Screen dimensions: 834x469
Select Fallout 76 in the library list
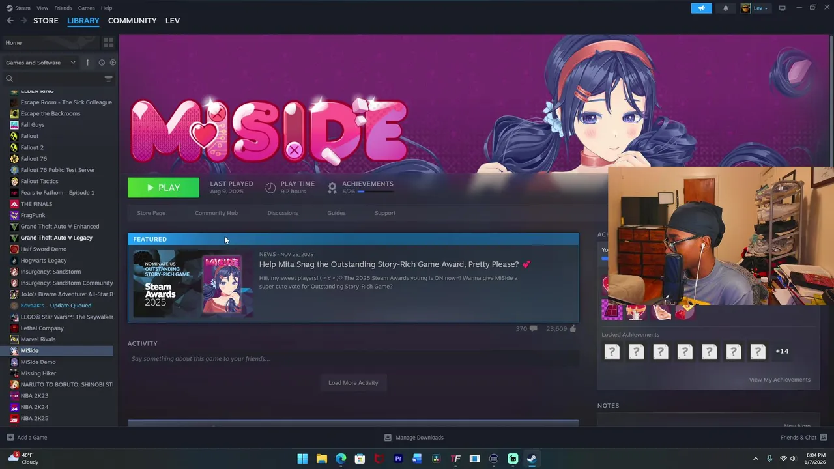click(34, 158)
